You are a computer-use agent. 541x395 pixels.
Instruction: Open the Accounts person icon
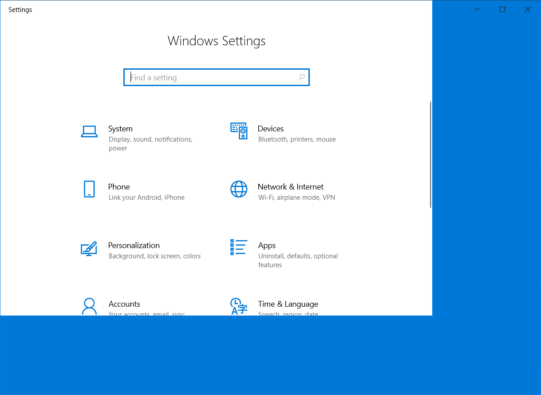(x=89, y=306)
